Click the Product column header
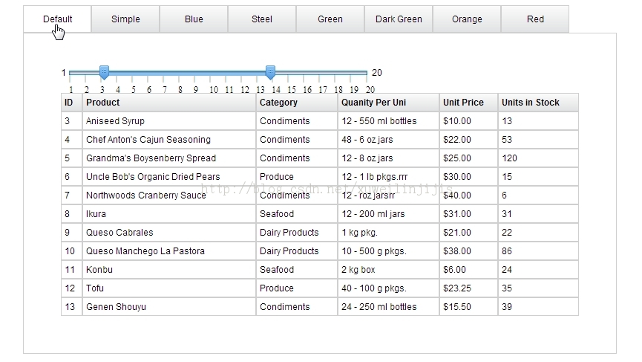 [x=169, y=103]
